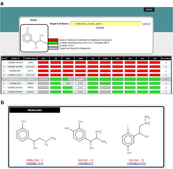
Task: Click the gray APfp cell in TXNRD1 row
Action: [x=43, y=83]
